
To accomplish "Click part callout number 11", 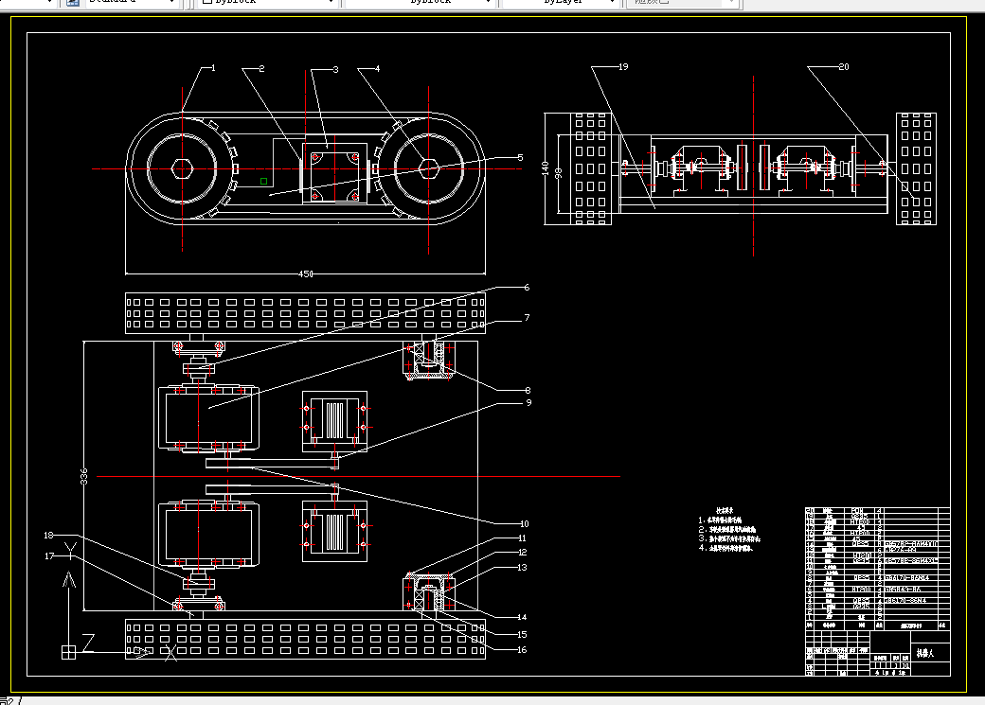I will click(522, 538).
